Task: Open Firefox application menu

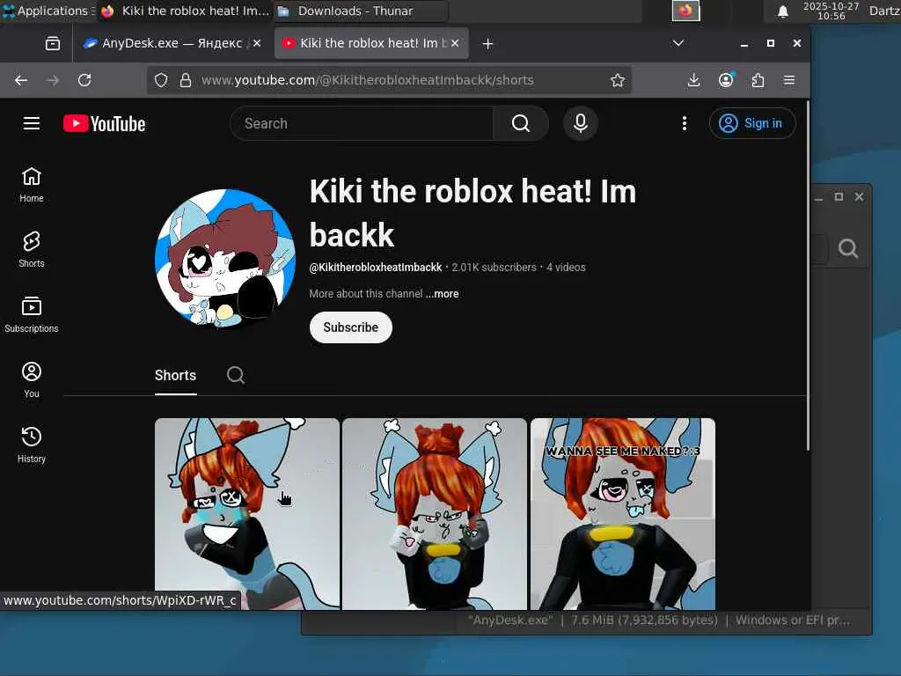Action: click(789, 80)
